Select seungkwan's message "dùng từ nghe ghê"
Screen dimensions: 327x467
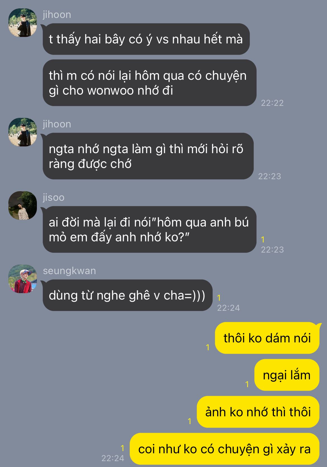(x=127, y=295)
